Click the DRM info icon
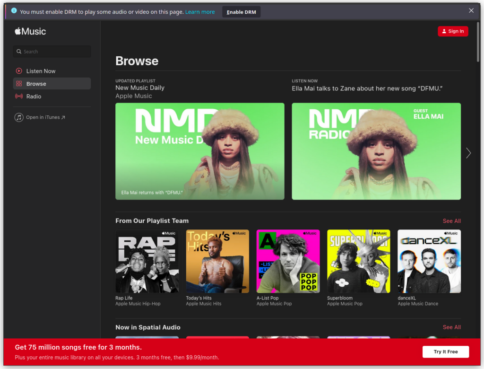Viewport: 484px width, 369px height. 14,10
